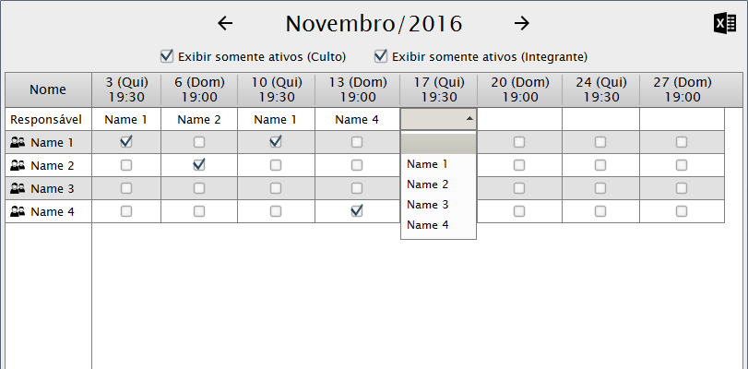Click the Nome column header
The image size is (748, 369).
click(48, 89)
